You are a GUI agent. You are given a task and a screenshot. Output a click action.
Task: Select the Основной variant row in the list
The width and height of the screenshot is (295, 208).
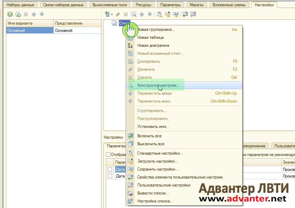[x=30, y=31]
